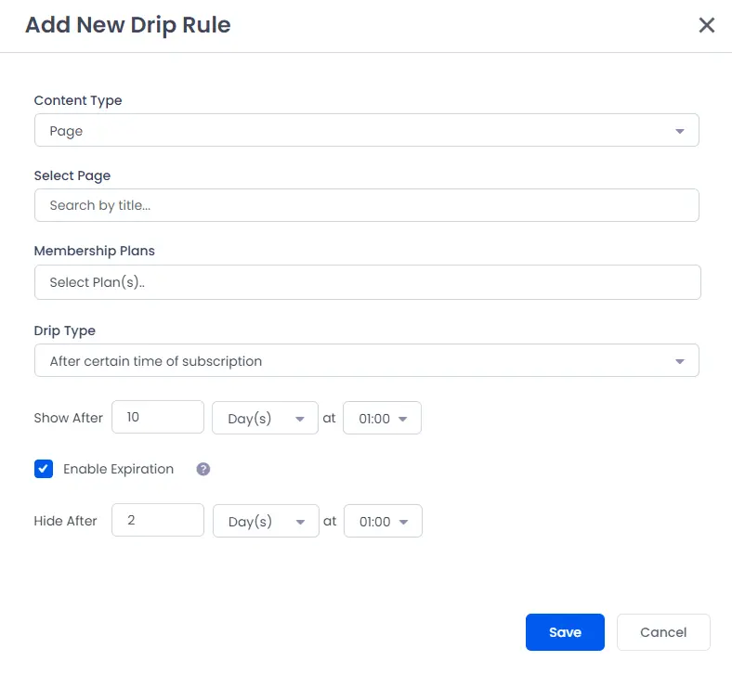
Task: Click the Content Type field label
Action: [x=78, y=100]
